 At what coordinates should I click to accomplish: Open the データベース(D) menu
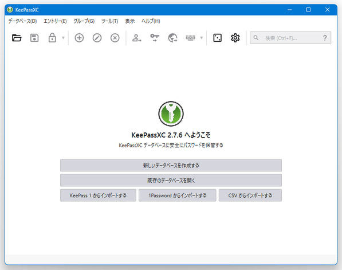click(x=22, y=21)
